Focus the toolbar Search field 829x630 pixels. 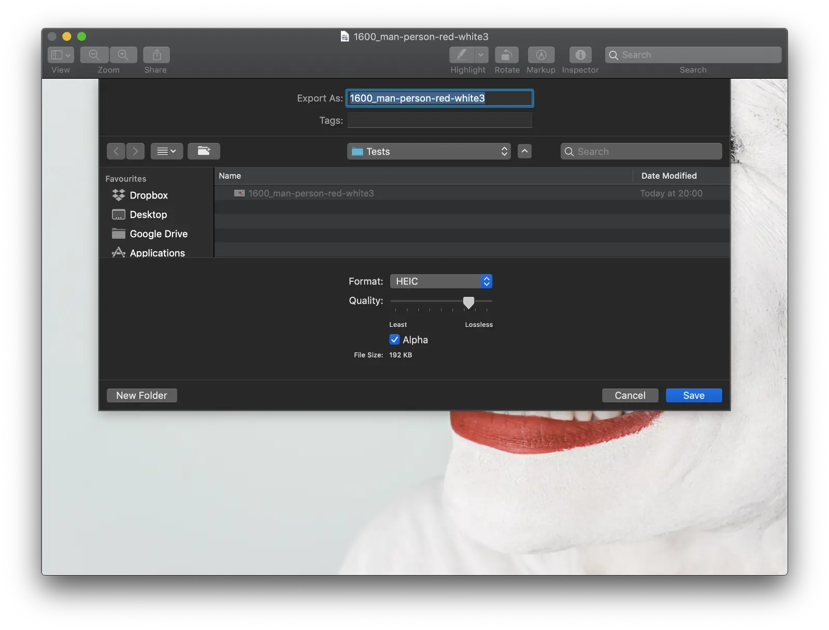693,55
